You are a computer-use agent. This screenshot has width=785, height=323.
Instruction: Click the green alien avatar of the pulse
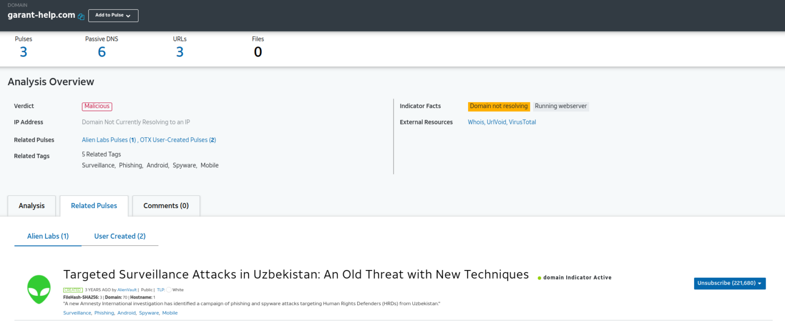[x=39, y=289]
